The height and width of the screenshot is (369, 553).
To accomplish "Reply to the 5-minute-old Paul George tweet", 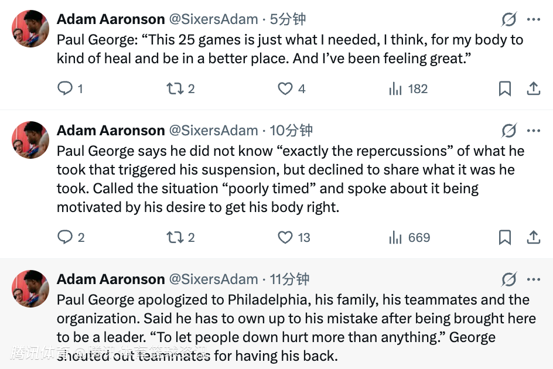I will [x=64, y=89].
